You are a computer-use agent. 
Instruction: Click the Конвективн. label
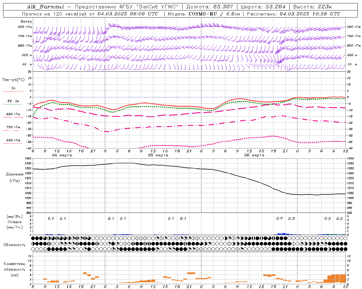pos(14,264)
